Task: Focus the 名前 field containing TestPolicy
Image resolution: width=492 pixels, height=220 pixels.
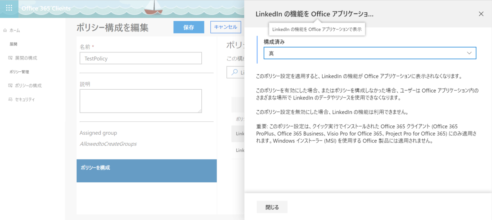Action: tap(141, 58)
